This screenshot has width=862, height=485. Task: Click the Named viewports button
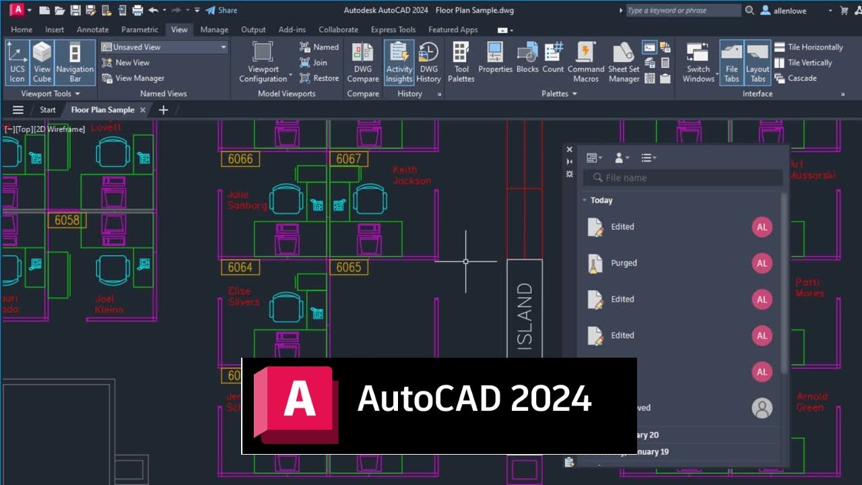[319, 47]
